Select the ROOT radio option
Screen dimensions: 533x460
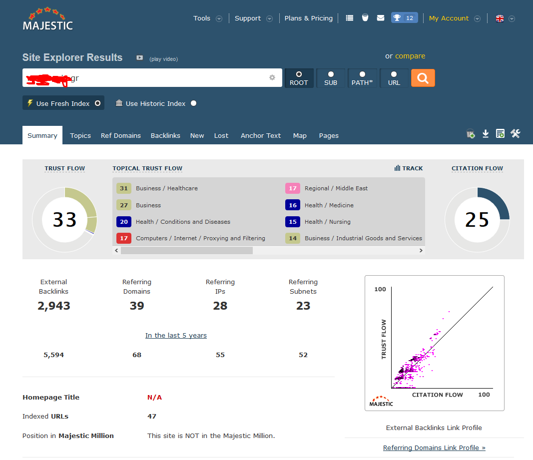click(299, 74)
